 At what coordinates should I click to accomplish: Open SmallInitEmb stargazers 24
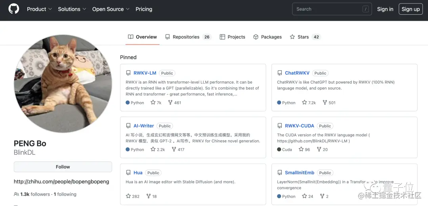click(x=308, y=196)
